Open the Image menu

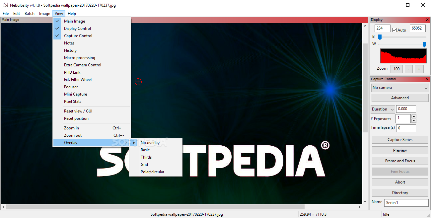click(x=44, y=14)
